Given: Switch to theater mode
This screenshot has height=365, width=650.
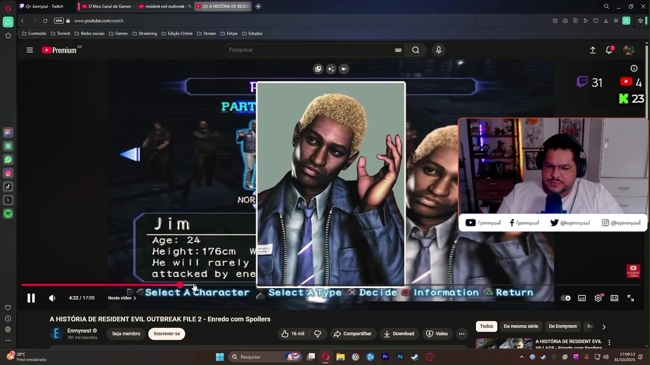Looking at the screenshot, I should click(614, 298).
